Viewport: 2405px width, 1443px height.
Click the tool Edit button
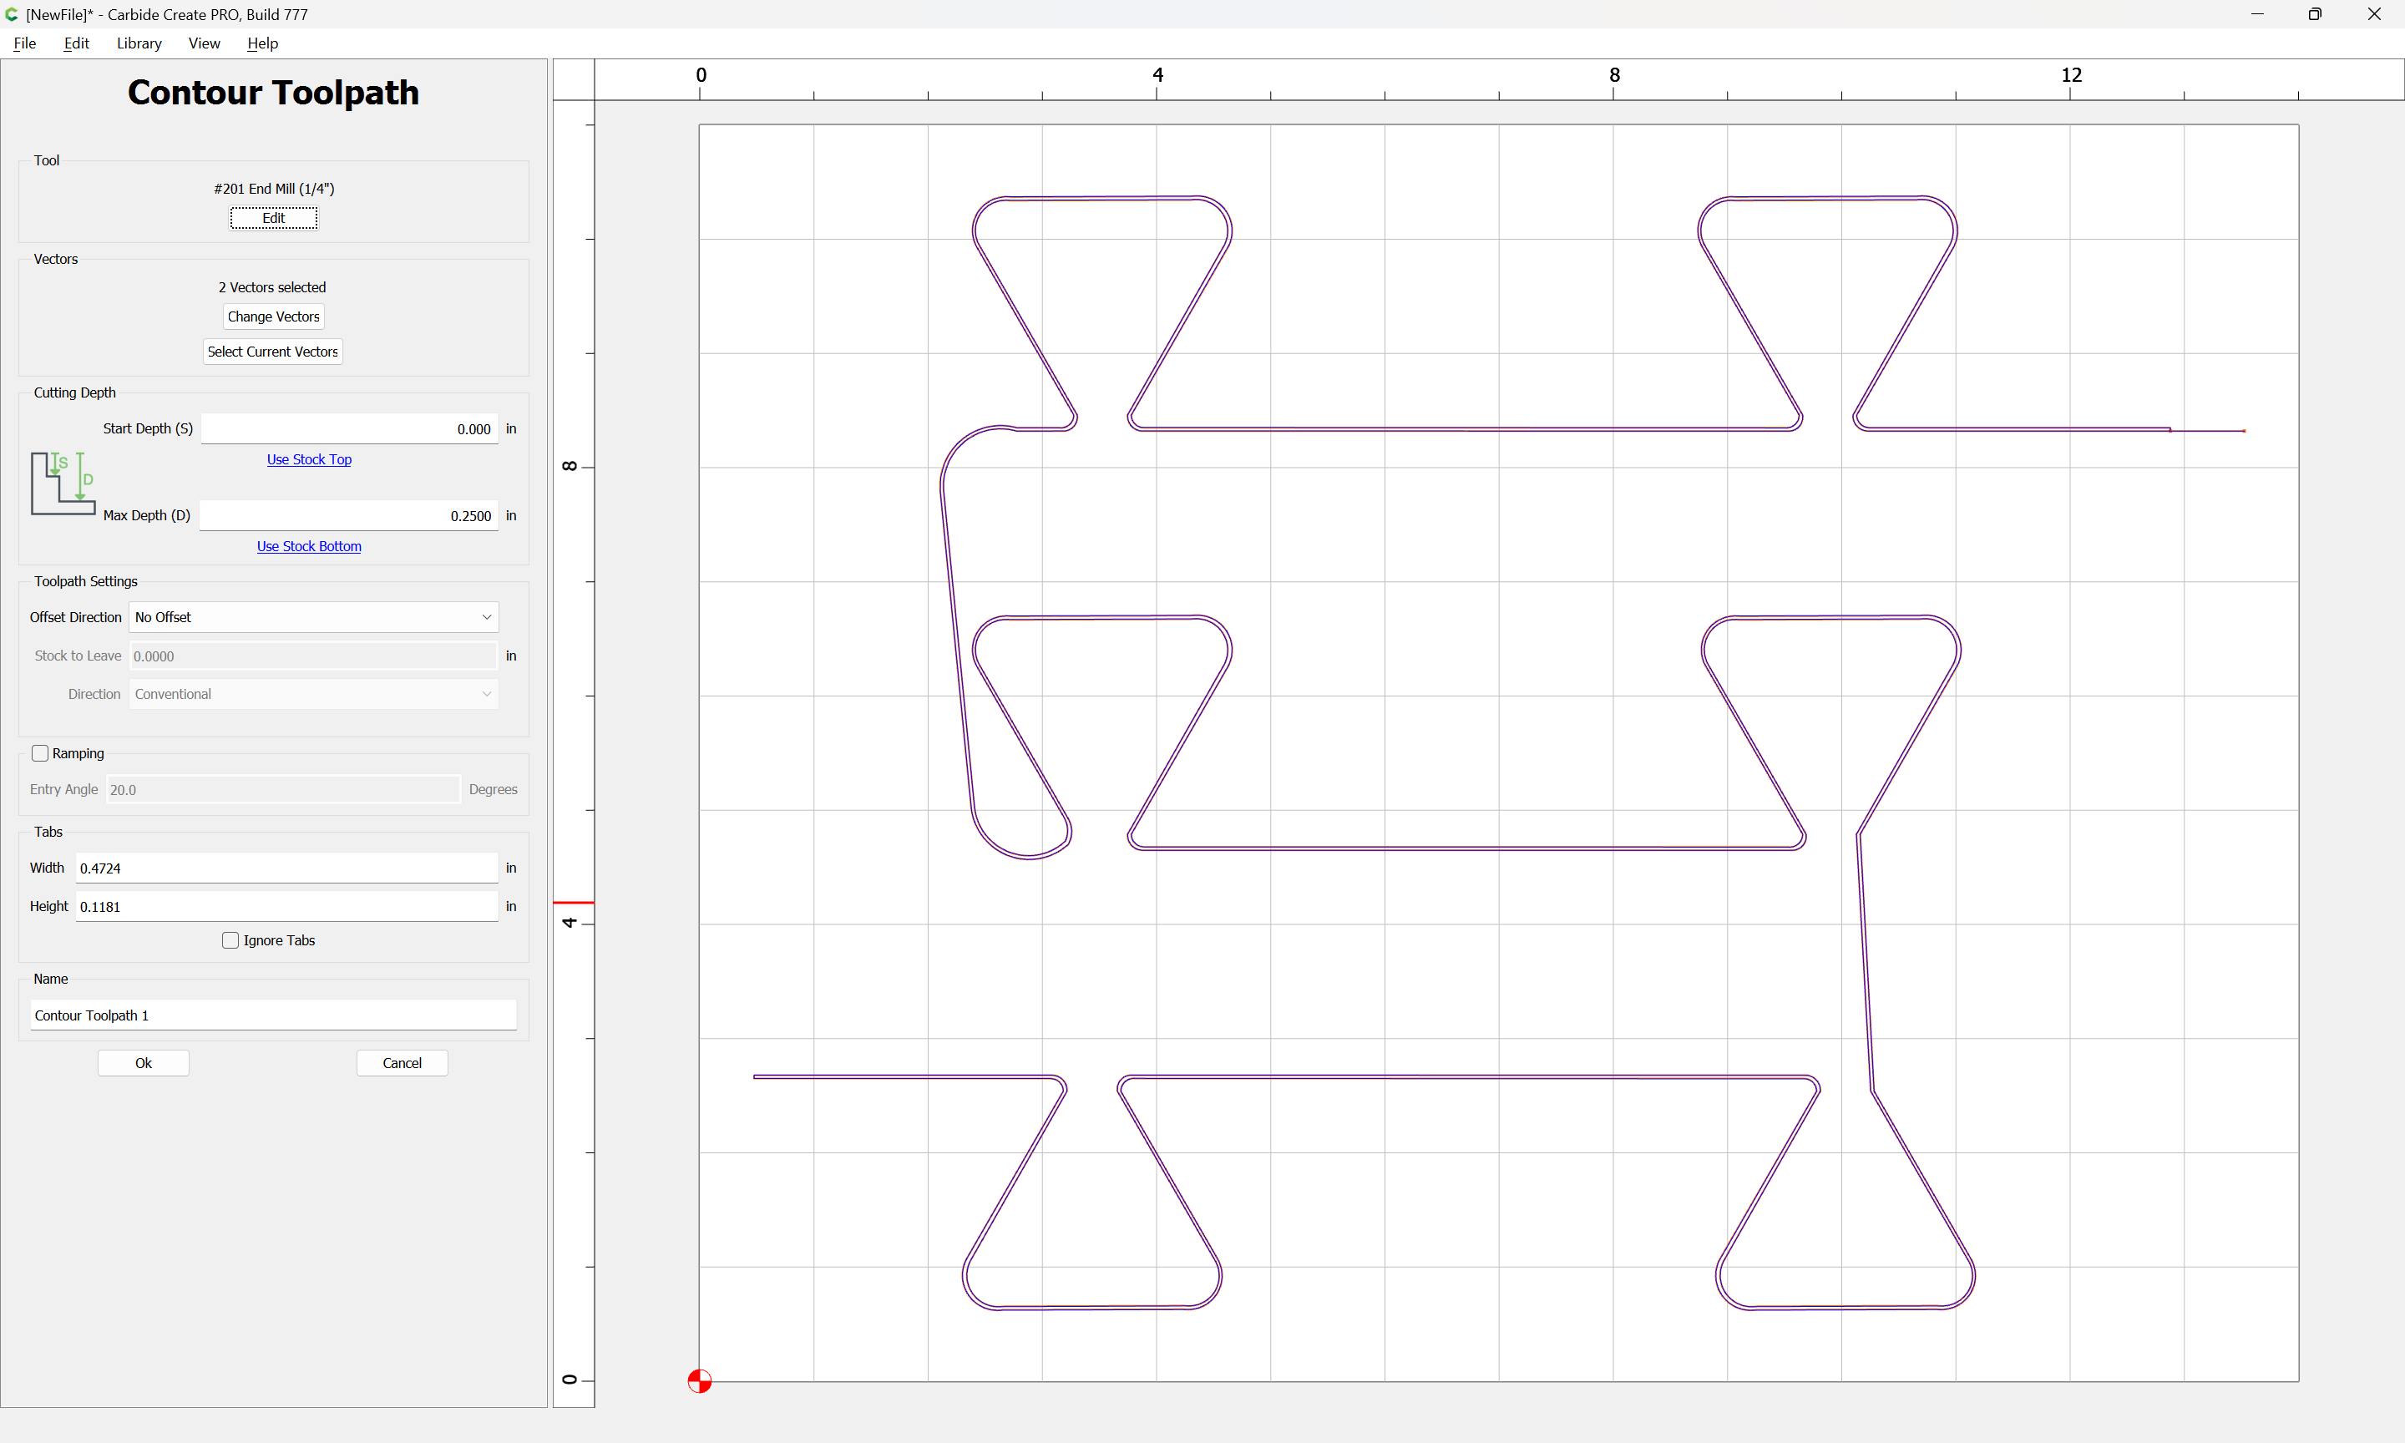[x=273, y=218]
